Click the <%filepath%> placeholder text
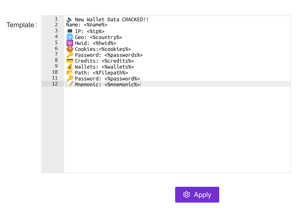307x212 pixels. [x=110, y=73]
